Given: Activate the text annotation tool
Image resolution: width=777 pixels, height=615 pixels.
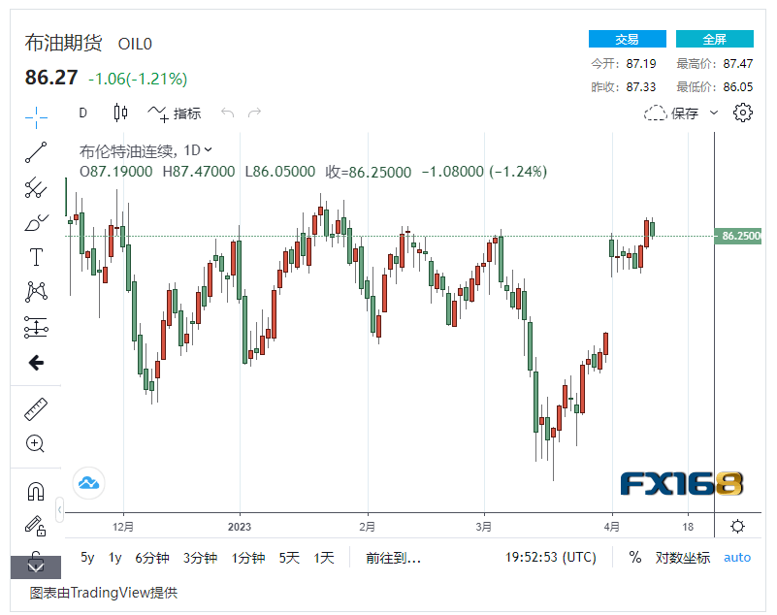Looking at the screenshot, I should [x=36, y=257].
